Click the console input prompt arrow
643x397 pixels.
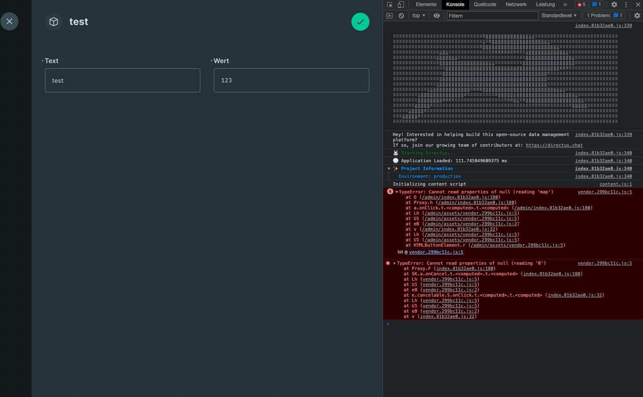[x=388, y=324]
